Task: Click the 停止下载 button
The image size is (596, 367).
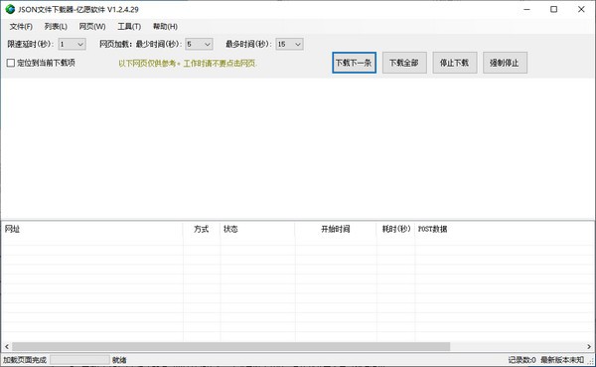Action: (x=455, y=63)
